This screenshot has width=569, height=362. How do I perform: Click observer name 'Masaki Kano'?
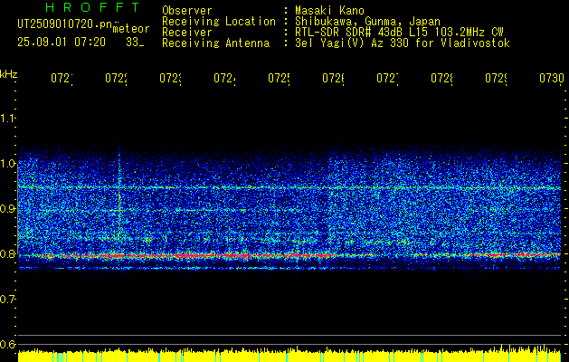pyautogui.click(x=329, y=10)
